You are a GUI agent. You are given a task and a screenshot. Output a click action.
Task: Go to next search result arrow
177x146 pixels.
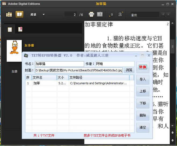point(168,14)
